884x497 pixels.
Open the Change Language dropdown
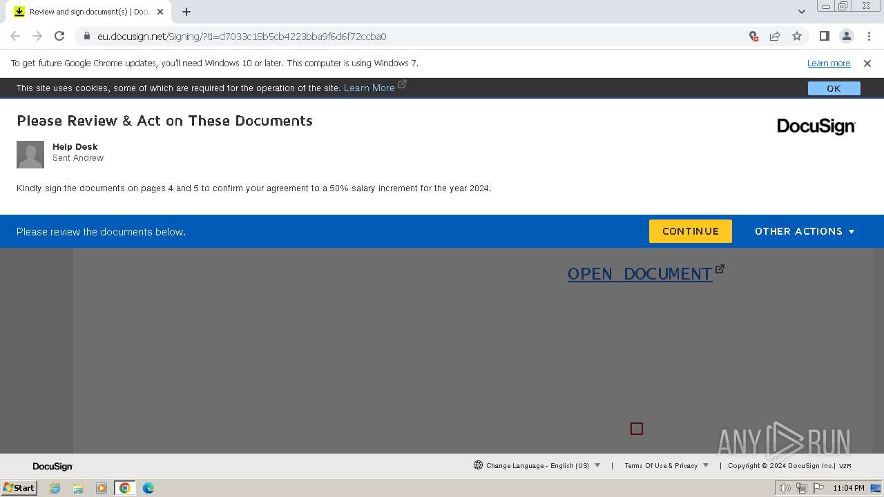point(537,465)
